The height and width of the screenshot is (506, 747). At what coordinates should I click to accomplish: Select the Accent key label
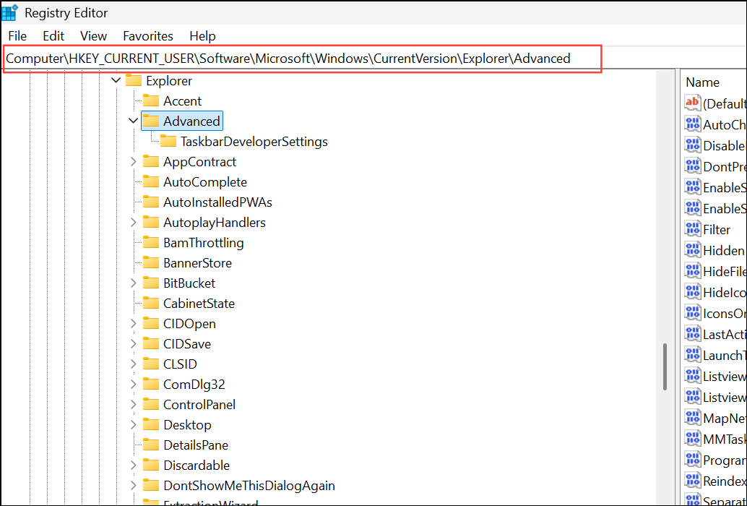[x=183, y=101]
